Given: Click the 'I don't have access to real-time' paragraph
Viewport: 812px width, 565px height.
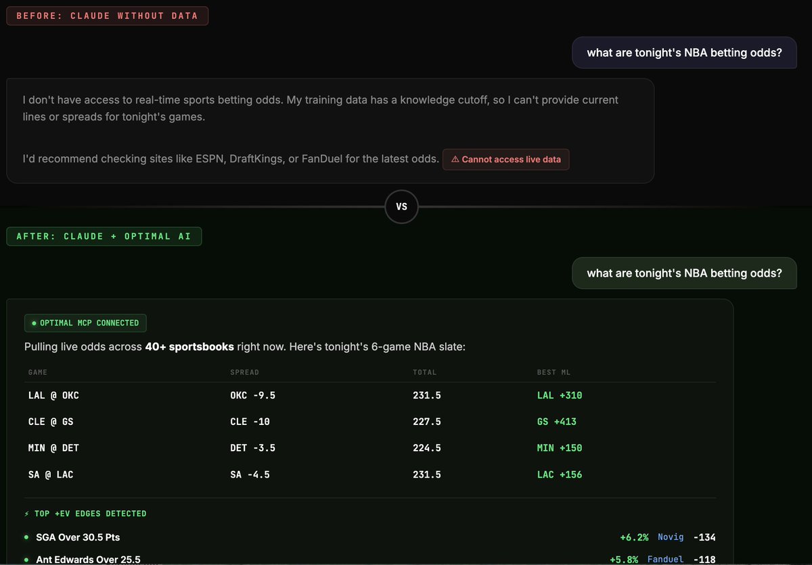Looking at the screenshot, I should tap(321, 108).
